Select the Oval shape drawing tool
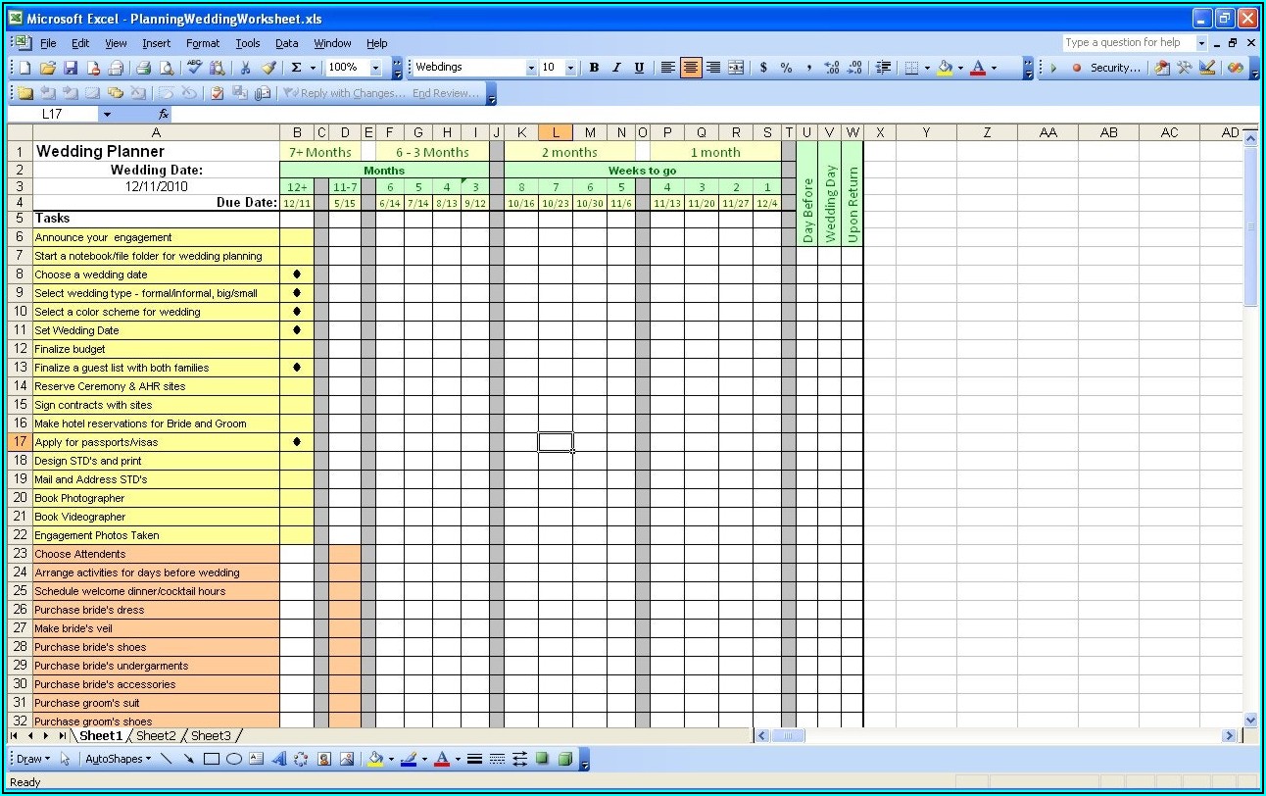This screenshot has width=1266, height=796. pyautogui.click(x=234, y=759)
